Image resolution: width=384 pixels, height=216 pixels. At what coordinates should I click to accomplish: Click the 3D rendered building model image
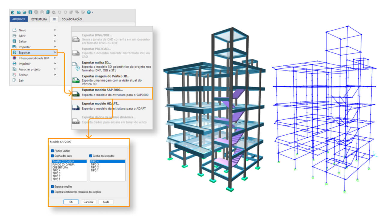[x=214, y=109]
